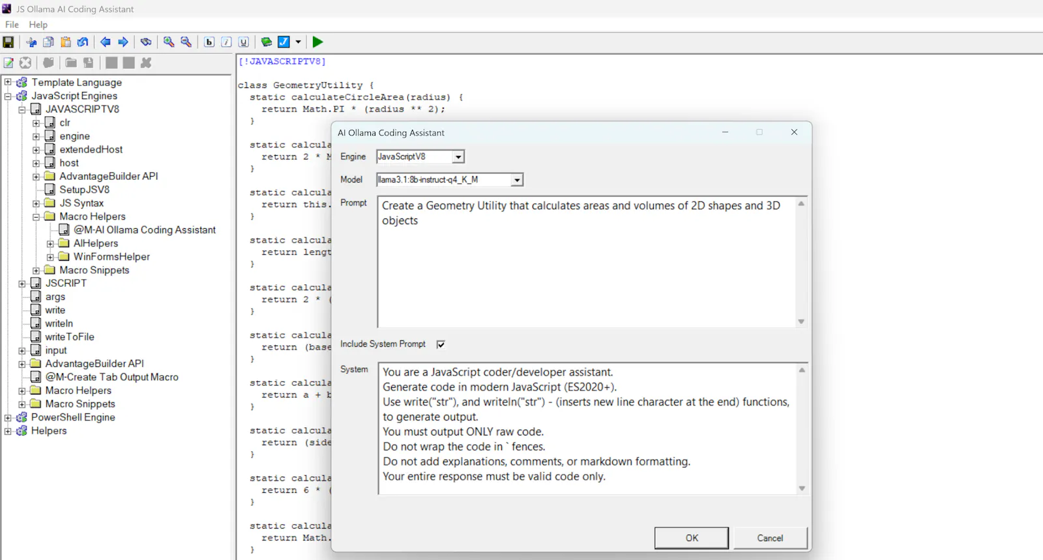The image size is (1043, 560).
Task: Select the @M-Create Tab Output Macro item
Action: tap(111, 377)
